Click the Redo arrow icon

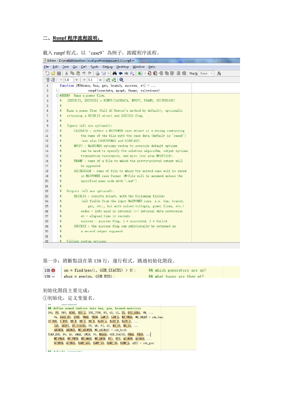[x=89, y=73]
